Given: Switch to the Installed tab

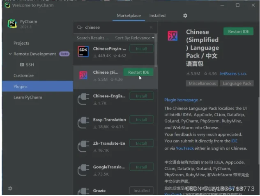Looking at the screenshot, I should pyautogui.click(x=157, y=16).
